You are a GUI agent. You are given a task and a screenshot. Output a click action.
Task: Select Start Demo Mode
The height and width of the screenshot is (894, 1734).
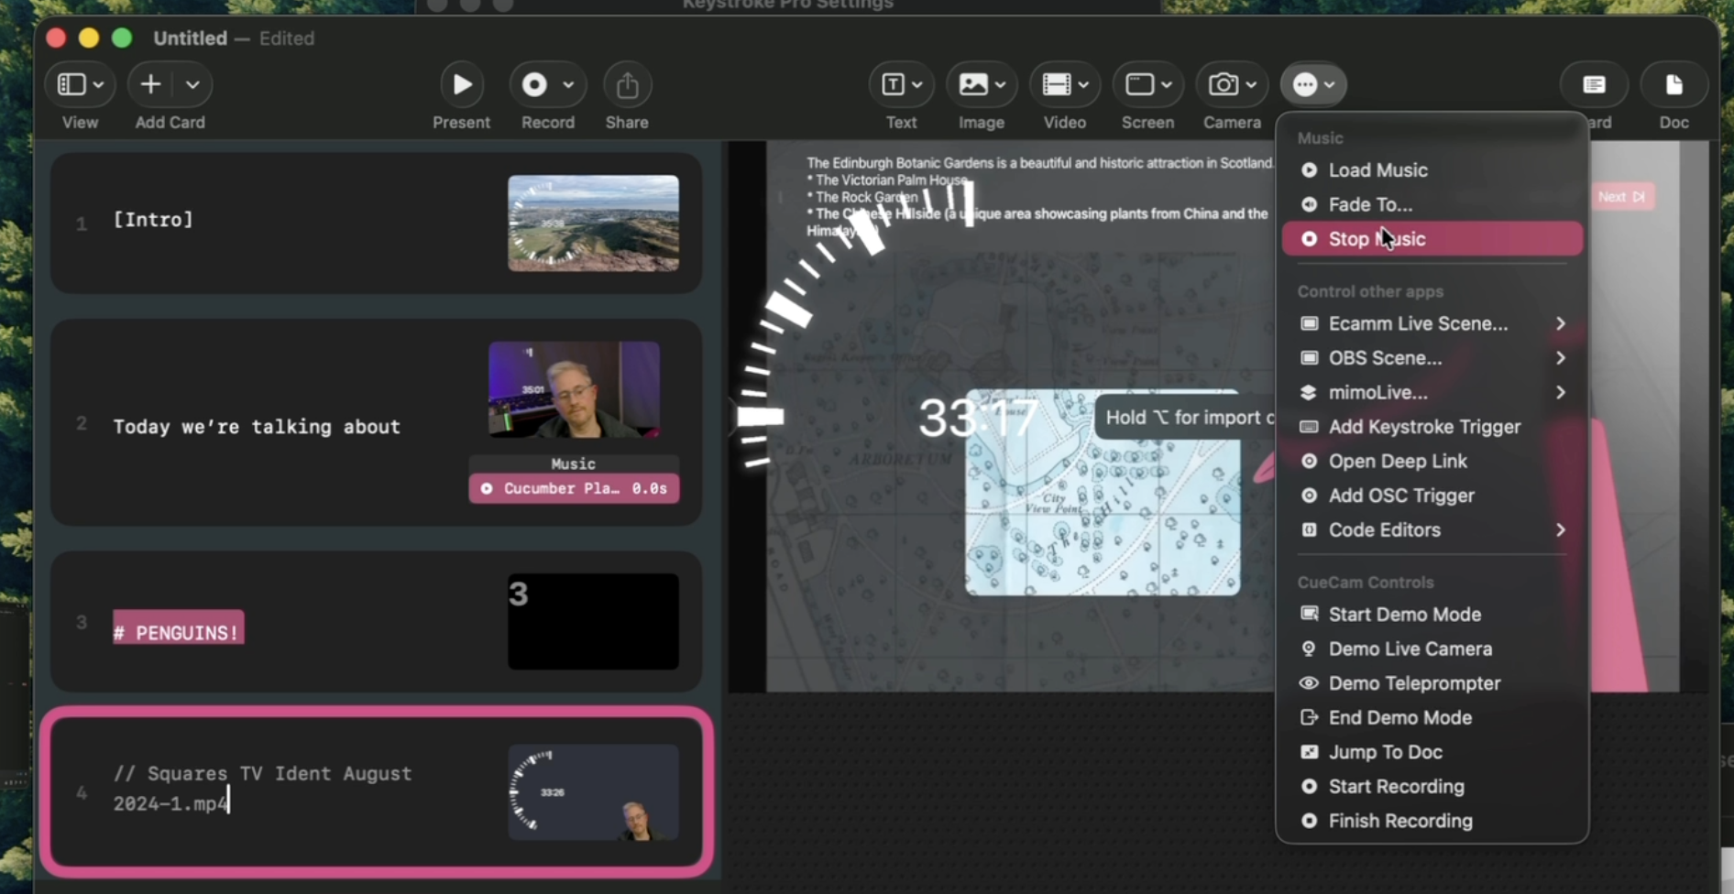pyautogui.click(x=1432, y=615)
